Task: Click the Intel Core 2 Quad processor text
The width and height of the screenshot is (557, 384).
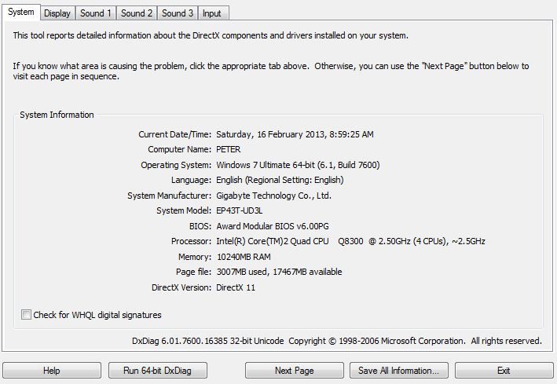Action: coord(350,241)
